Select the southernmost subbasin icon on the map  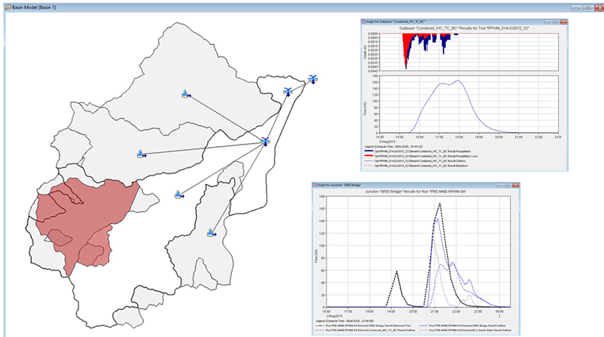tap(211, 233)
